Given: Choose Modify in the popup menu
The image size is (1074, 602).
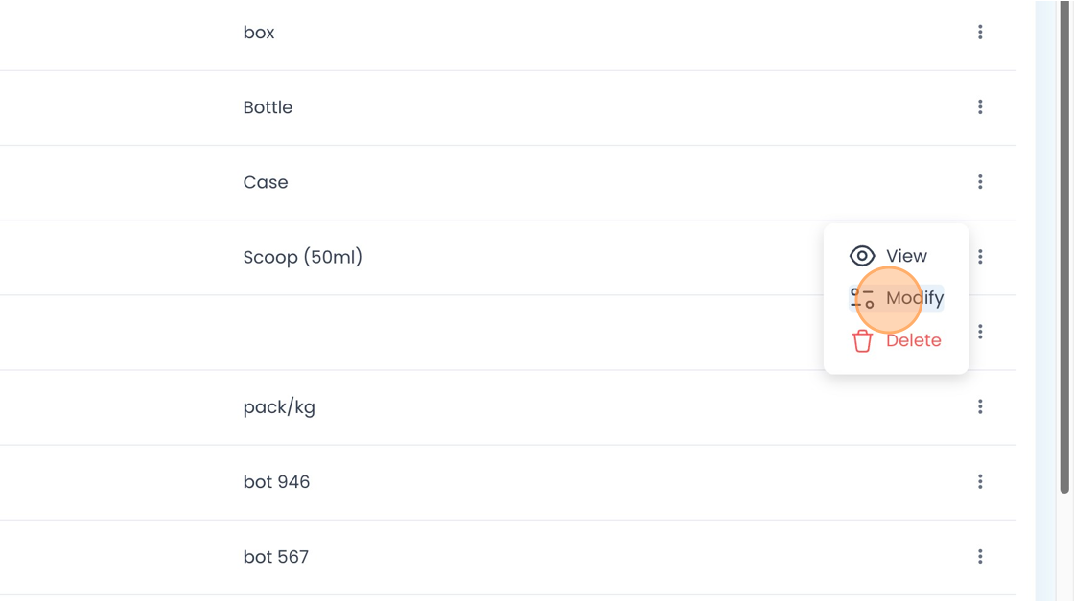Looking at the screenshot, I should point(896,298).
